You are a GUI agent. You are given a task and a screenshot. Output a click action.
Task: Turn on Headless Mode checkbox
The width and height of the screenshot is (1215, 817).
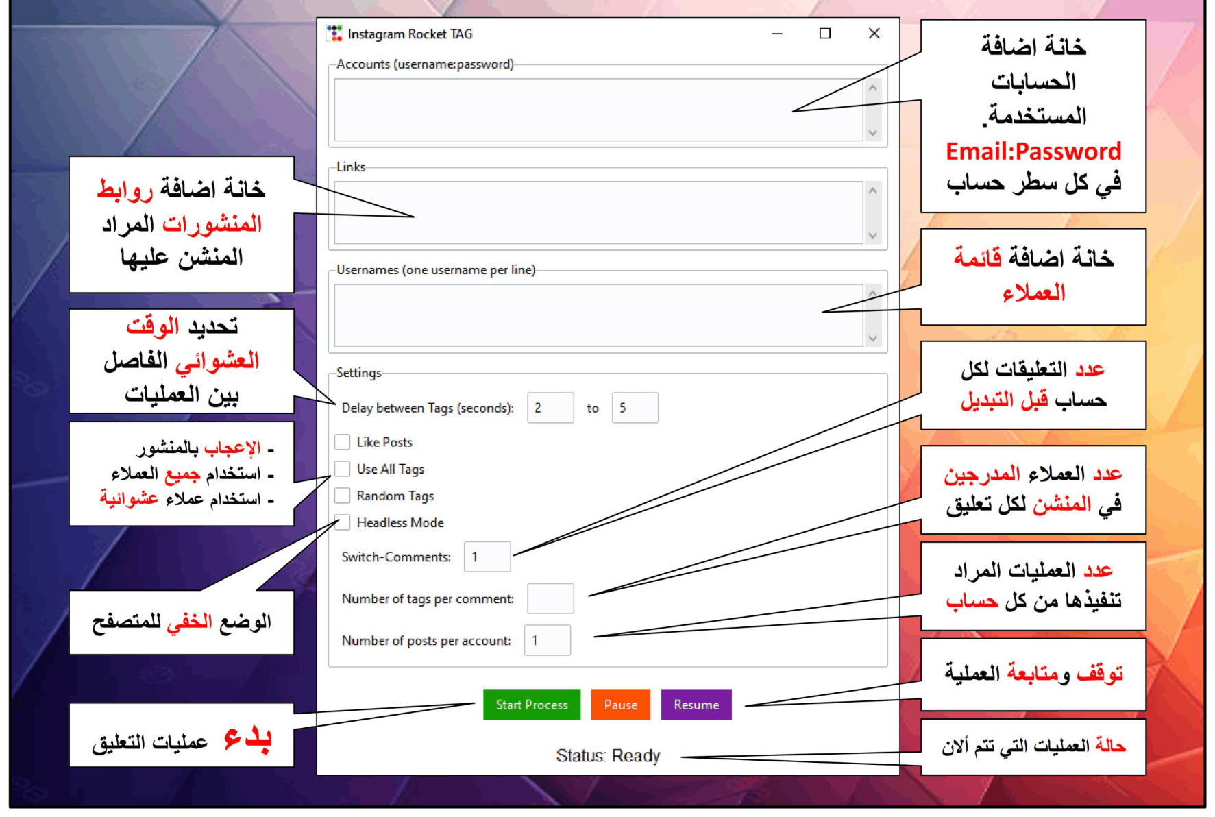343,522
